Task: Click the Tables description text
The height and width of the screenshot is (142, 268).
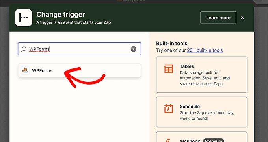Action: (x=205, y=78)
